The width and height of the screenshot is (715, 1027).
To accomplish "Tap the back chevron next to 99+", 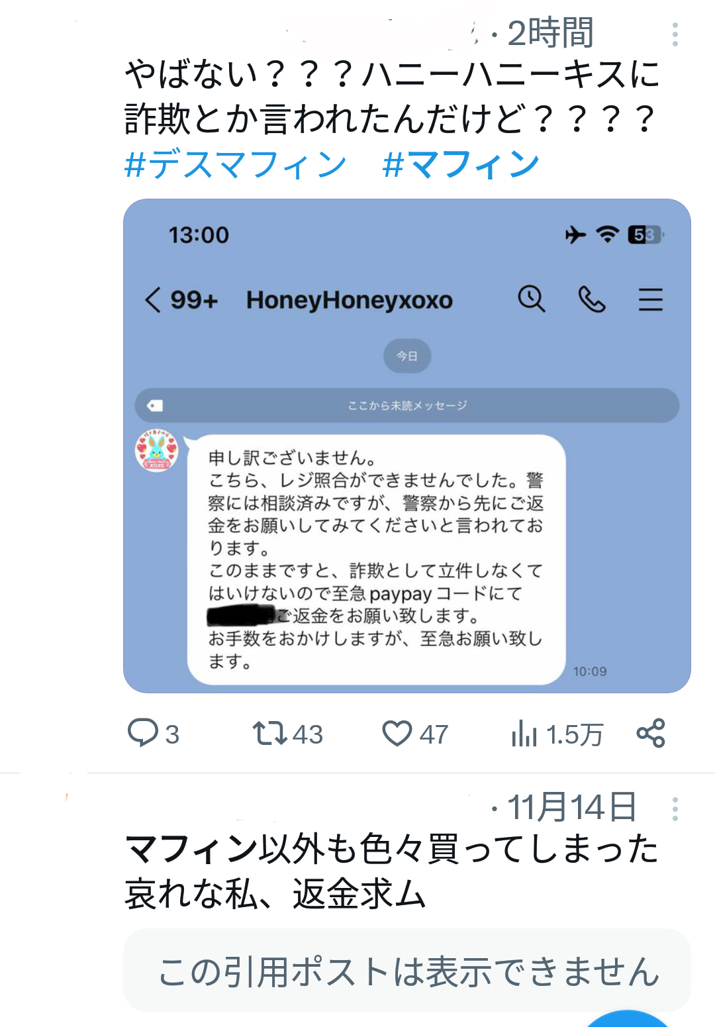I will (152, 300).
